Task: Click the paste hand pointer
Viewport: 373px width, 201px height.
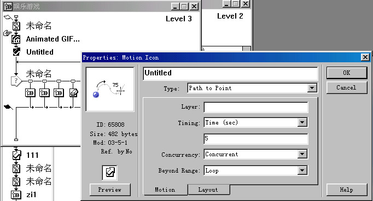Action: click(x=7, y=33)
